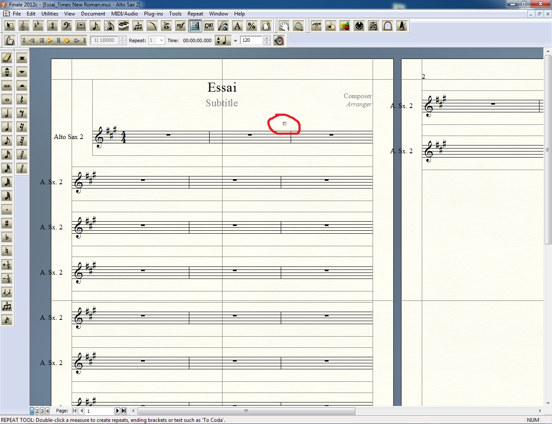
Task: Select the Zoom magnifier tool
Action: click(x=298, y=26)
